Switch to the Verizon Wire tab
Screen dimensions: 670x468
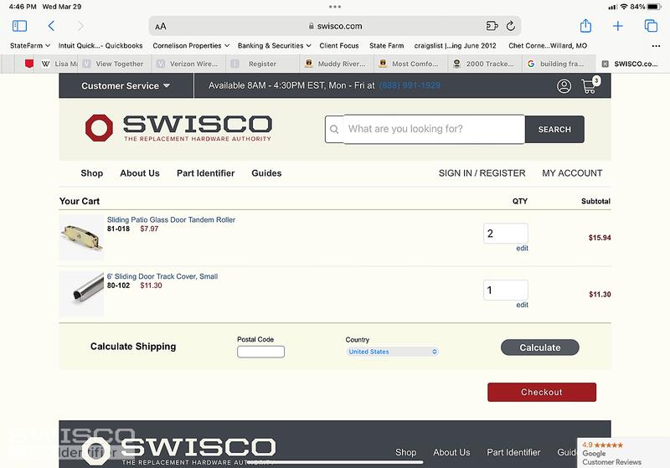click(189, 64)
